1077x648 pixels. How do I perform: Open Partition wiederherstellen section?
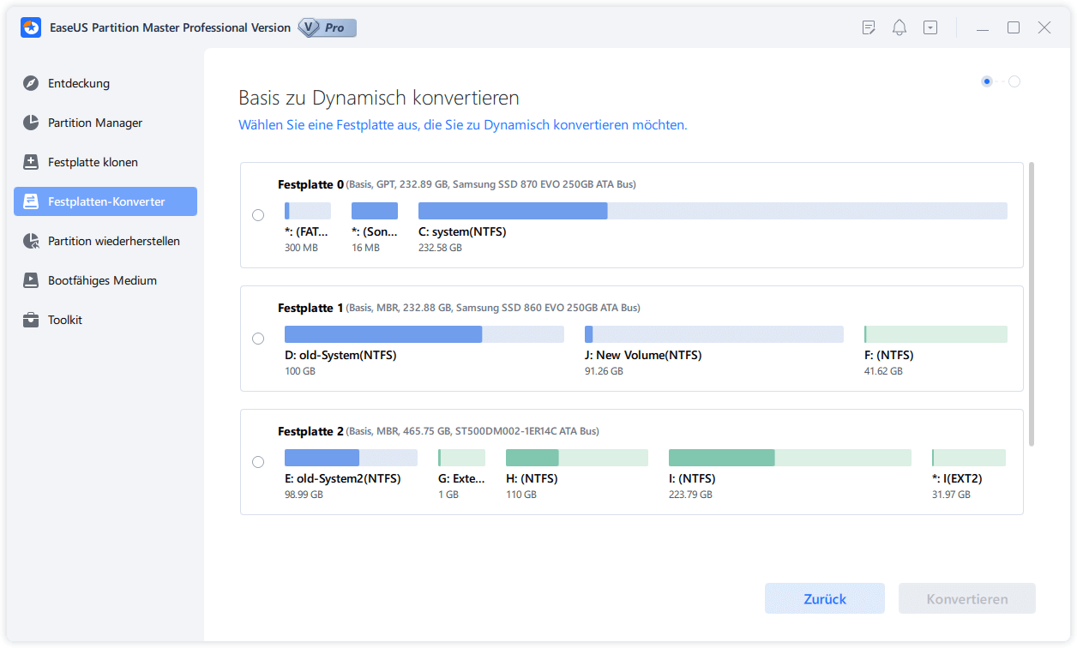click(x=105, y=241)
